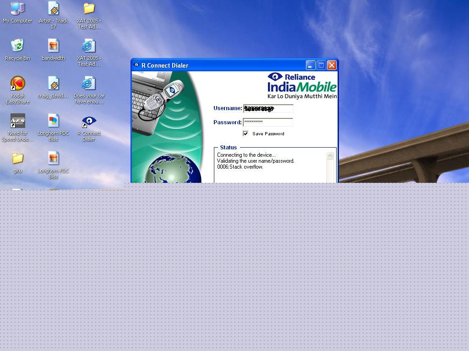
Task: Click the craig_david audio file icon
Action: pyautogui.click(x=53, y=84)
